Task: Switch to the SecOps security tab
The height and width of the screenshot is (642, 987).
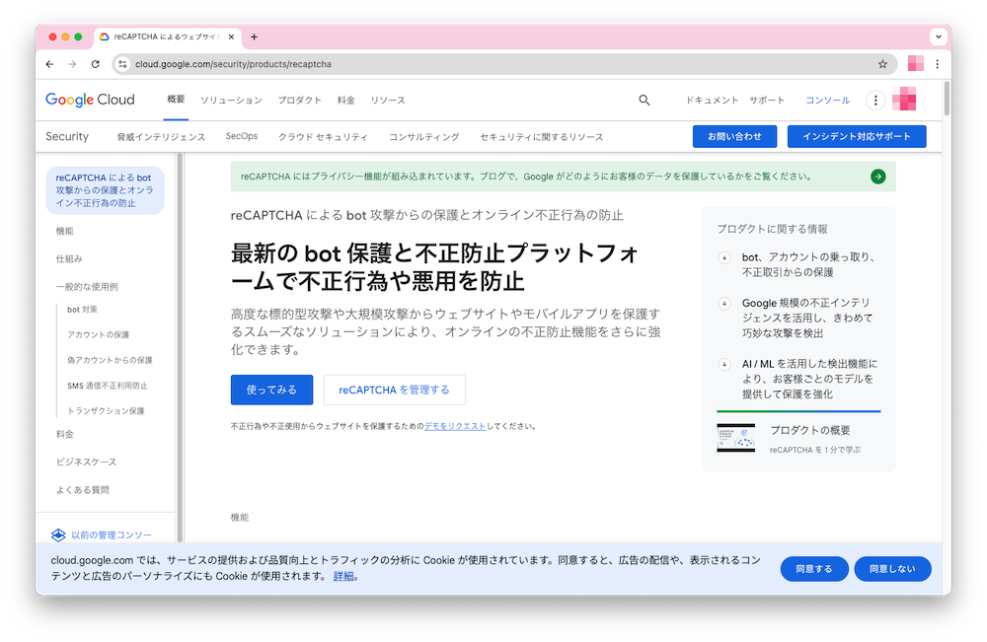Action: click(x=242, y=136)
